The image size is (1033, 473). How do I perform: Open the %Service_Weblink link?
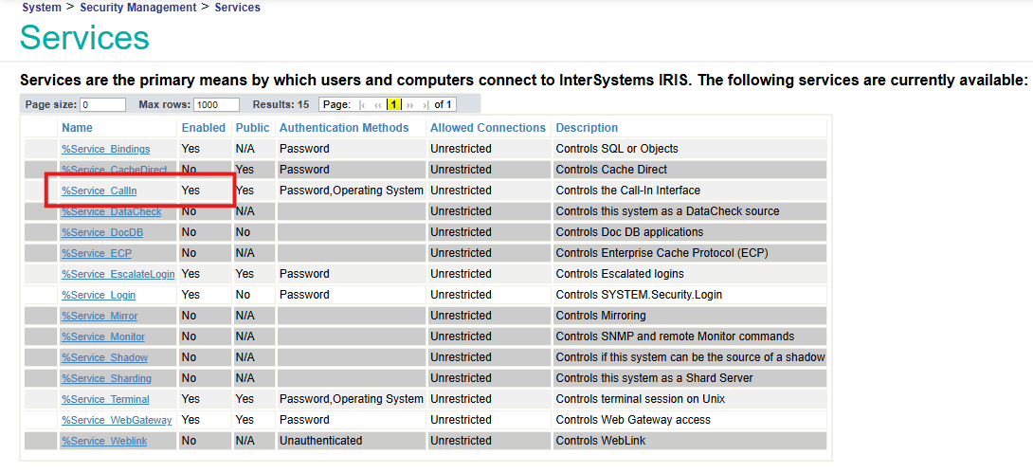103,441
